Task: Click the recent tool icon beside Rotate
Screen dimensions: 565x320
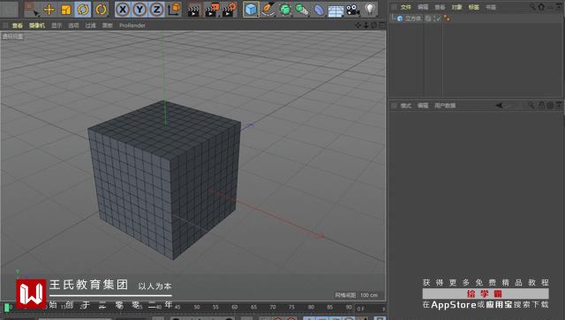Action: (x=101, y=10)
